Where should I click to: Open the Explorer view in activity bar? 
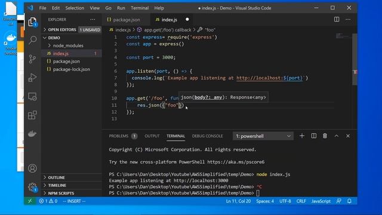point(32,22)
